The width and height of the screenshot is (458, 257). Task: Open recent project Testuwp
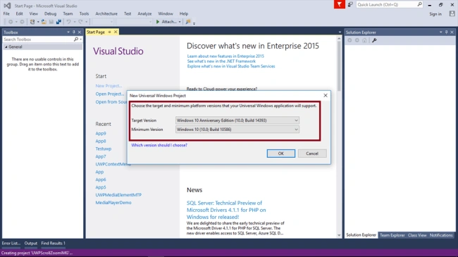click(x=104, y=149)
